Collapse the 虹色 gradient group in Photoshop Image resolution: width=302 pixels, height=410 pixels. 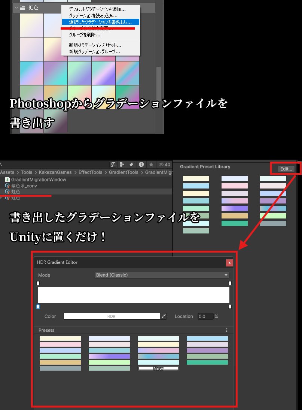[x=16, y=7]
